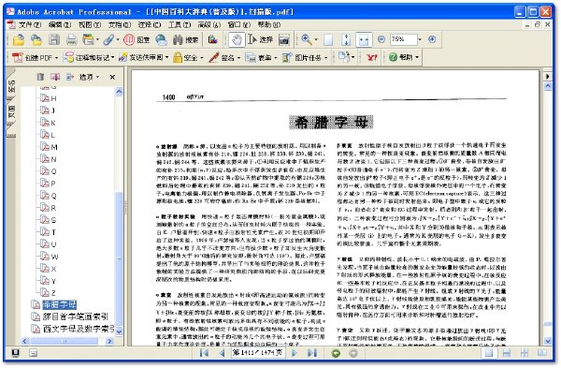Select the 辞目首字笔画索引 bookmark
This screenshot has width=561, height=368.
(x=75, y=316)
